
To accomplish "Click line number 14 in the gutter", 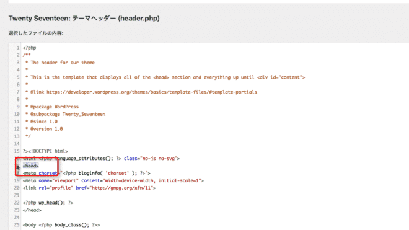I will tap(17, 144).
